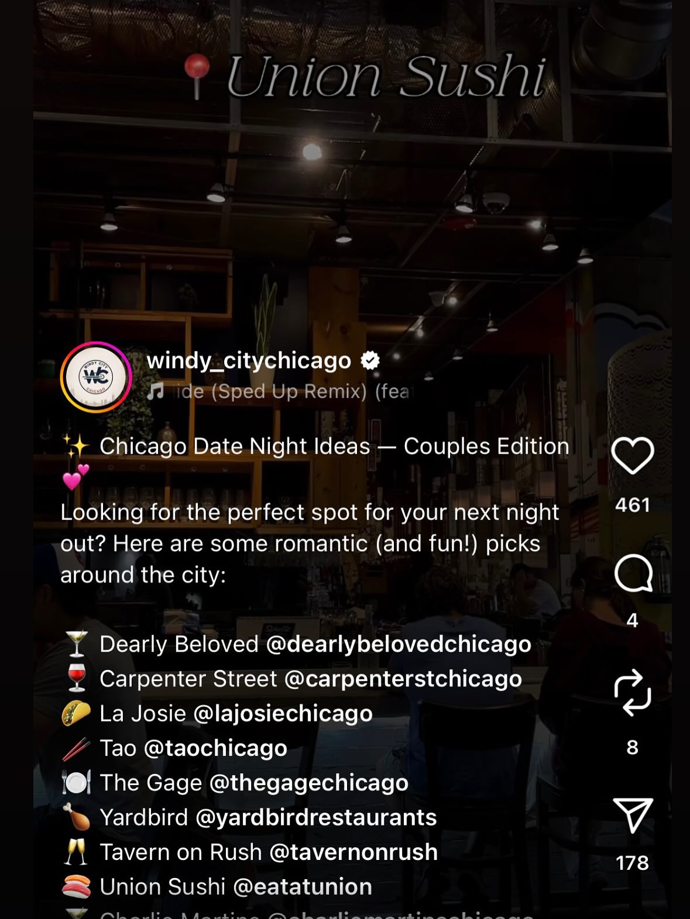Tap the 461 likes count
This screenshot has height=919, width=690.
633,505
